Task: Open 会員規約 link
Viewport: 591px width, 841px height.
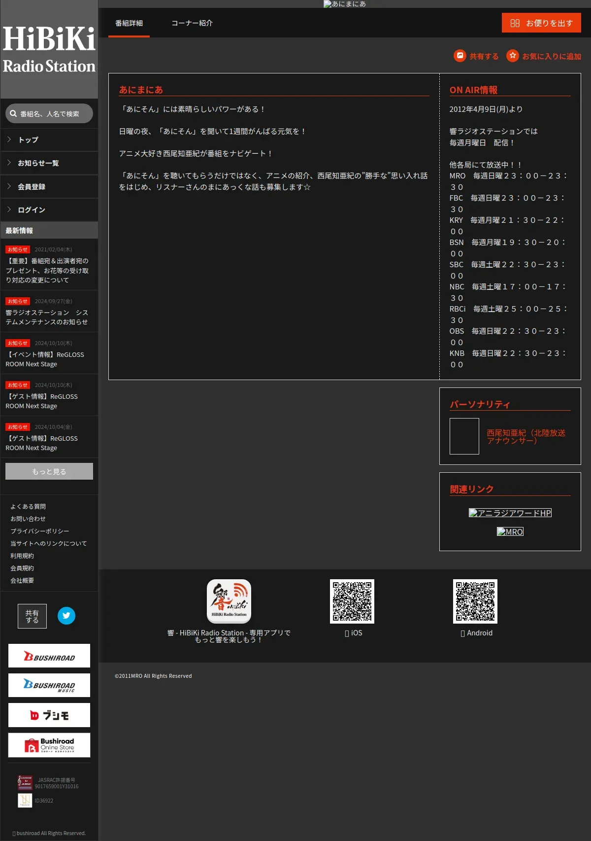Action: pyautogui.click(x=22, y=568)
